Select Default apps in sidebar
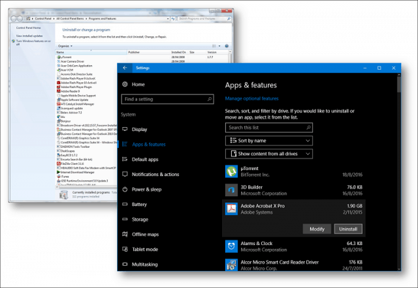 [x=145, y=159]
